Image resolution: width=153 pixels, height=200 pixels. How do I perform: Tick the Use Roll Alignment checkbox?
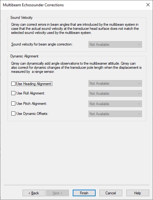(x=13, y=93)
